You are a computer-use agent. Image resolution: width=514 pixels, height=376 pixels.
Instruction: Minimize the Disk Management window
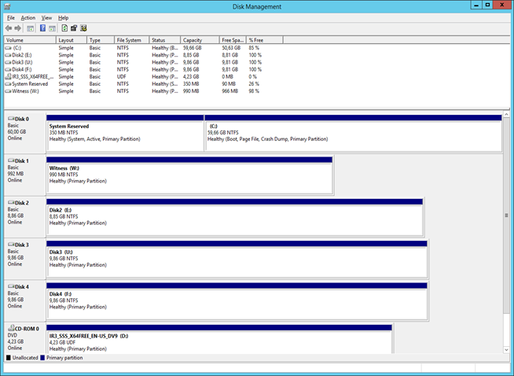pos(476,5)
